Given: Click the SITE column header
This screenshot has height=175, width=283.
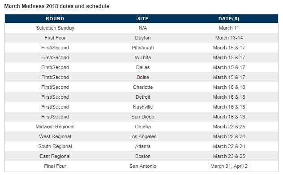Looking at the screenshot, I should click(x=143, y=18).
